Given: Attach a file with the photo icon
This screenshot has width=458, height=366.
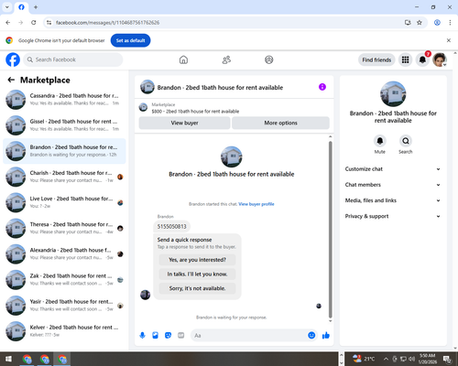Looking at the screenshot, I should pyautogui.click(x=155, y=336).
